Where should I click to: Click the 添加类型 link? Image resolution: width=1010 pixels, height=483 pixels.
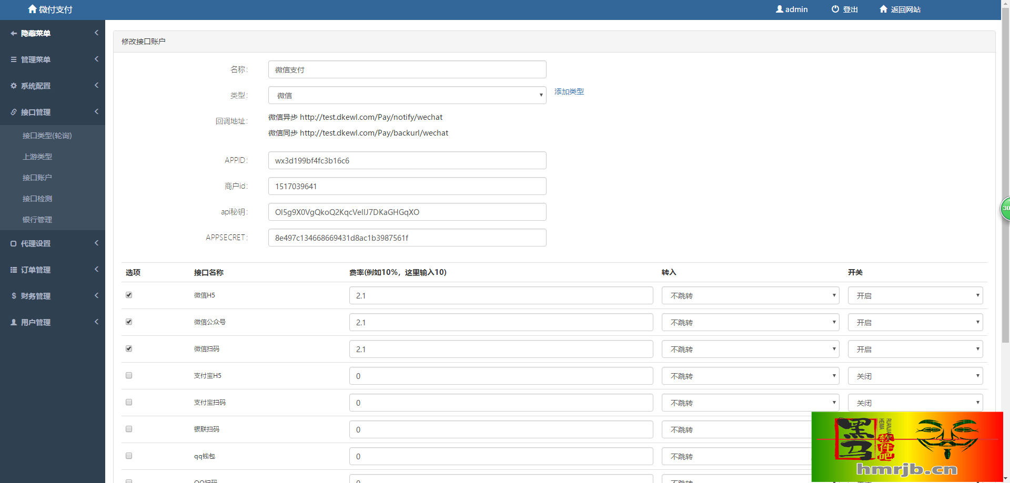[x=569, y=91]
